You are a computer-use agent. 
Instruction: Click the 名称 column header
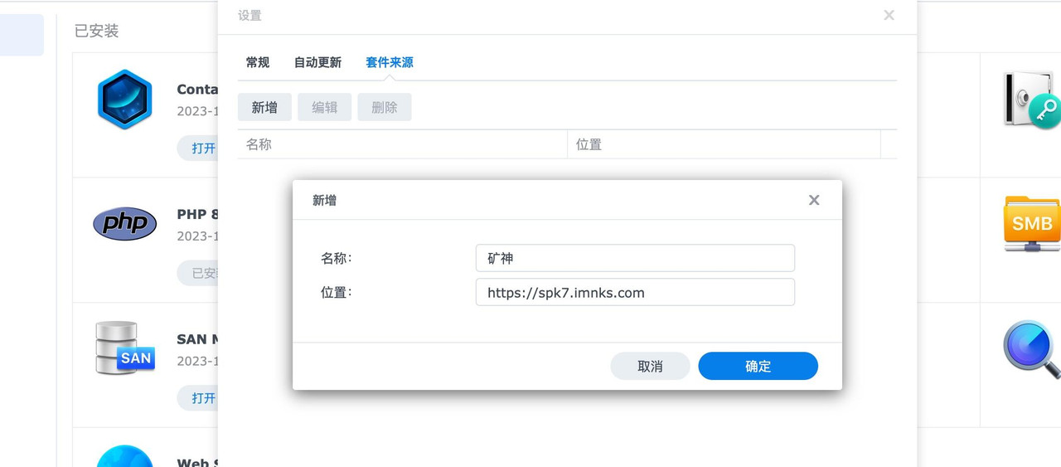click(x=402, y=144)
